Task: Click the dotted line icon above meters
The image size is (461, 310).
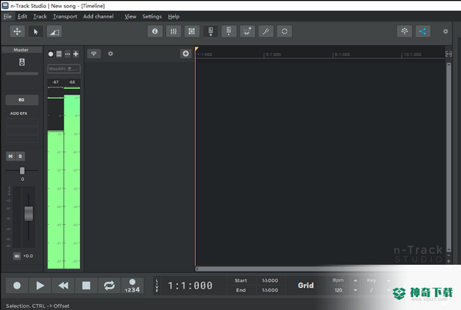Action: pos(68,54)
